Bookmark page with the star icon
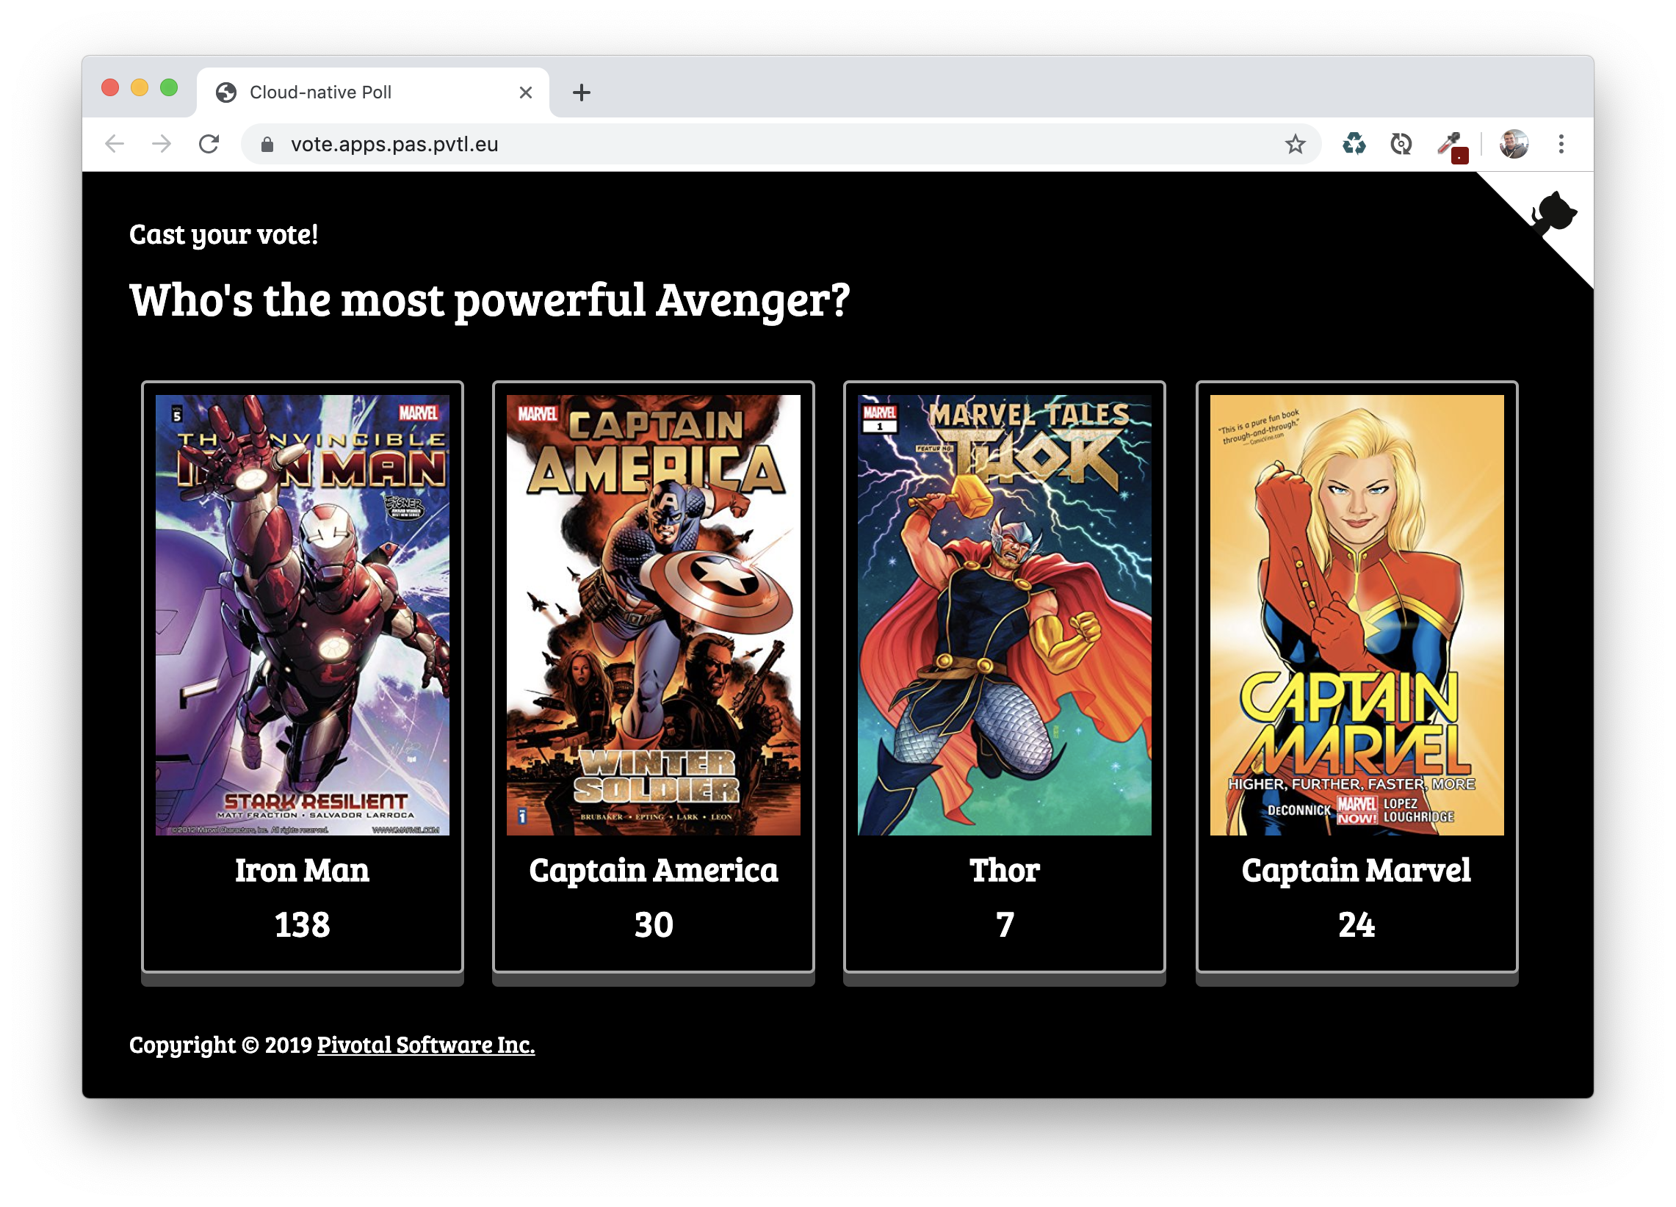This screenshot has width=1676, height=1207. pyautogui.click(x=1295, y=144)
